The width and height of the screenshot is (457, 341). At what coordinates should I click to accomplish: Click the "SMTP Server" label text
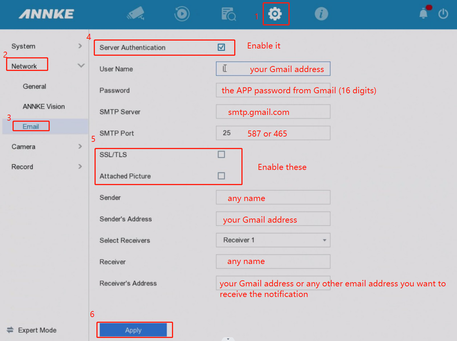pyautogui.click(x=120, y=112)
